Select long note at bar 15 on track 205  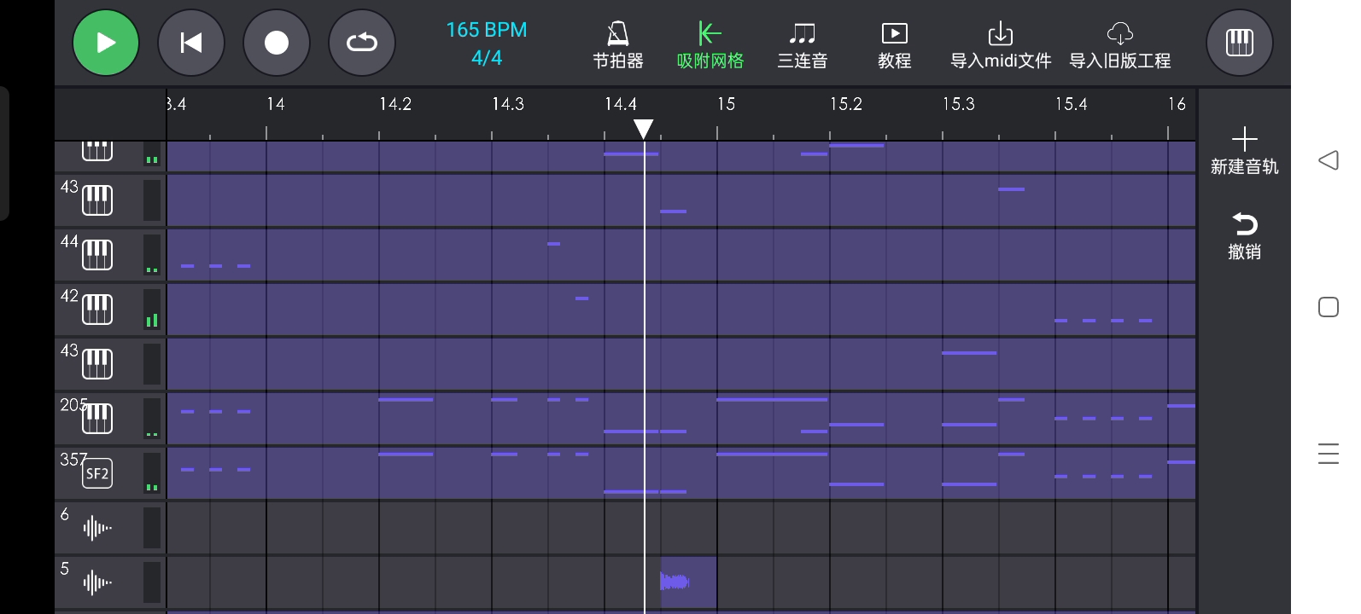point(772,399)
